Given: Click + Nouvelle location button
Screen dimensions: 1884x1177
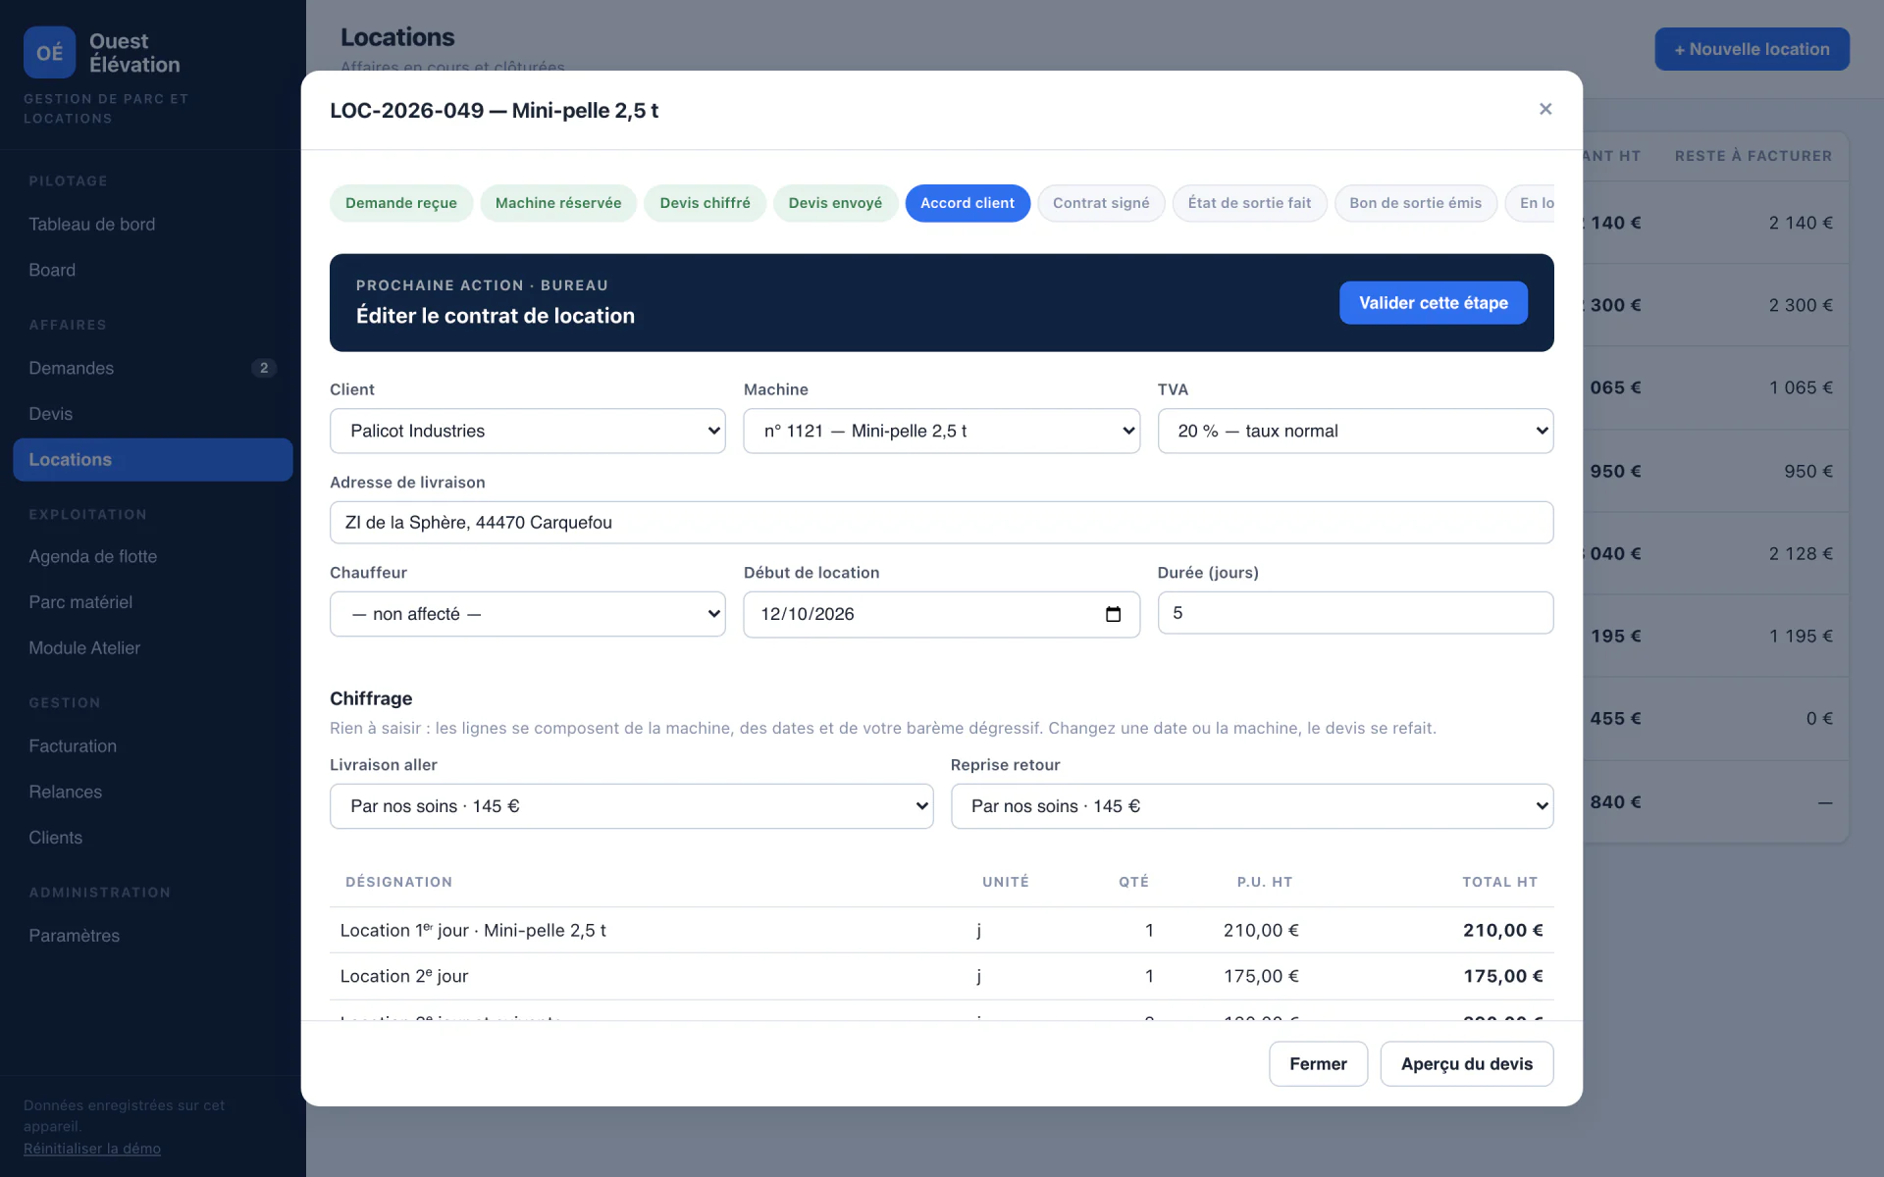Looking at the screenshot, I should click(1752, 49).
